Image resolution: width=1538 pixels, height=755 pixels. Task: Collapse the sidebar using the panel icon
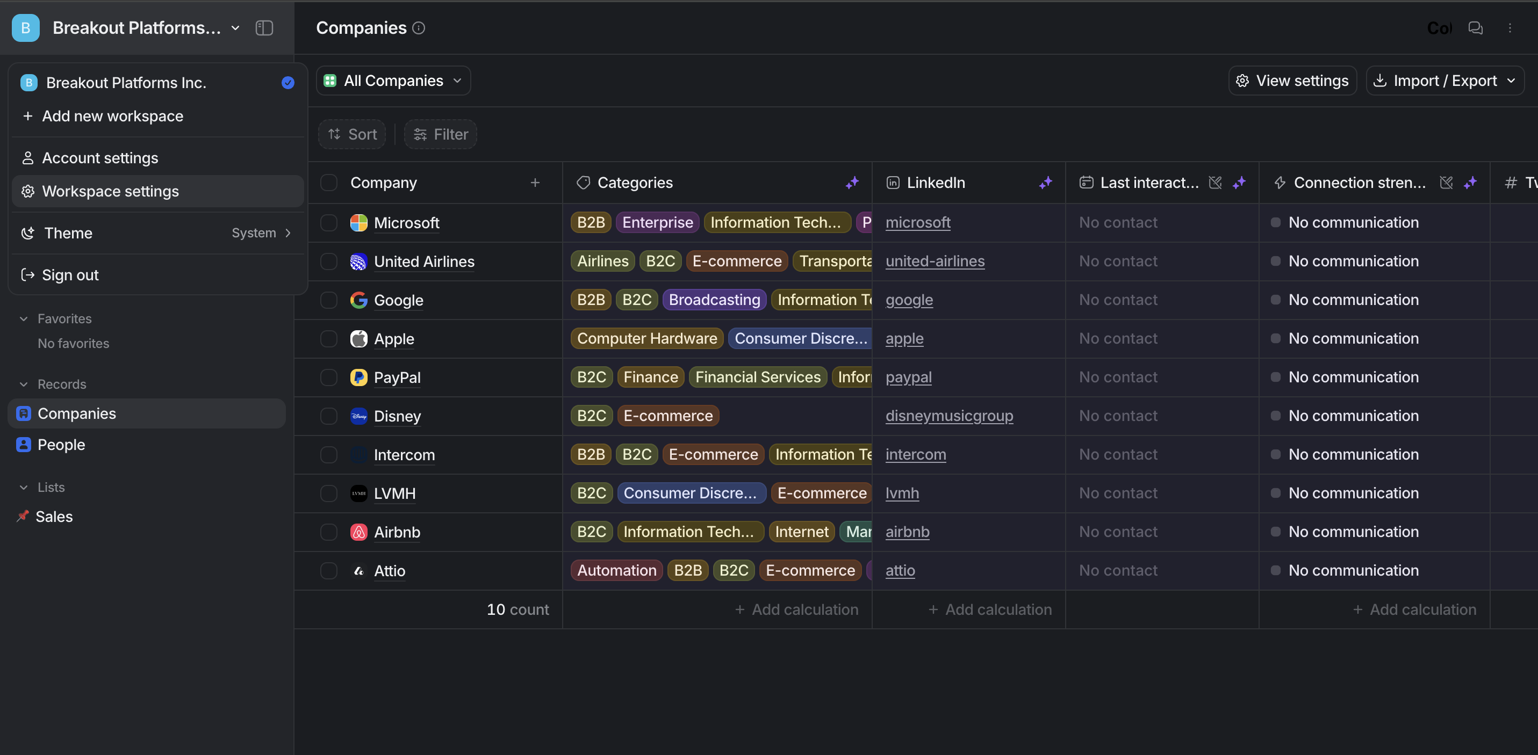pyautogui.click(x=264, y=27)
